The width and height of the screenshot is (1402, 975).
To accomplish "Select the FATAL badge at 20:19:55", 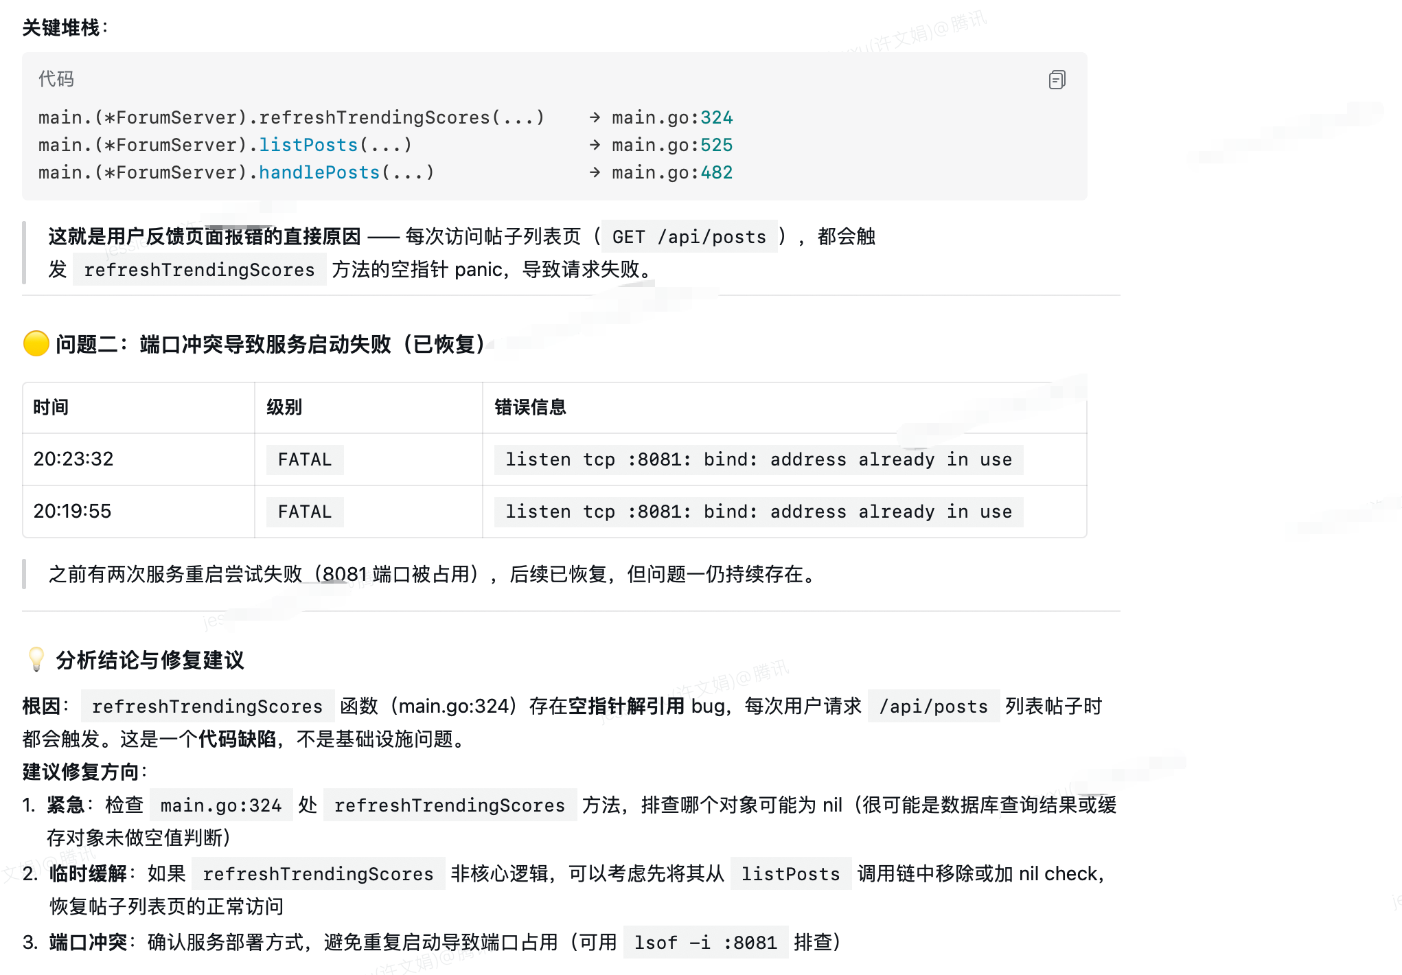I will pos(303,512).
